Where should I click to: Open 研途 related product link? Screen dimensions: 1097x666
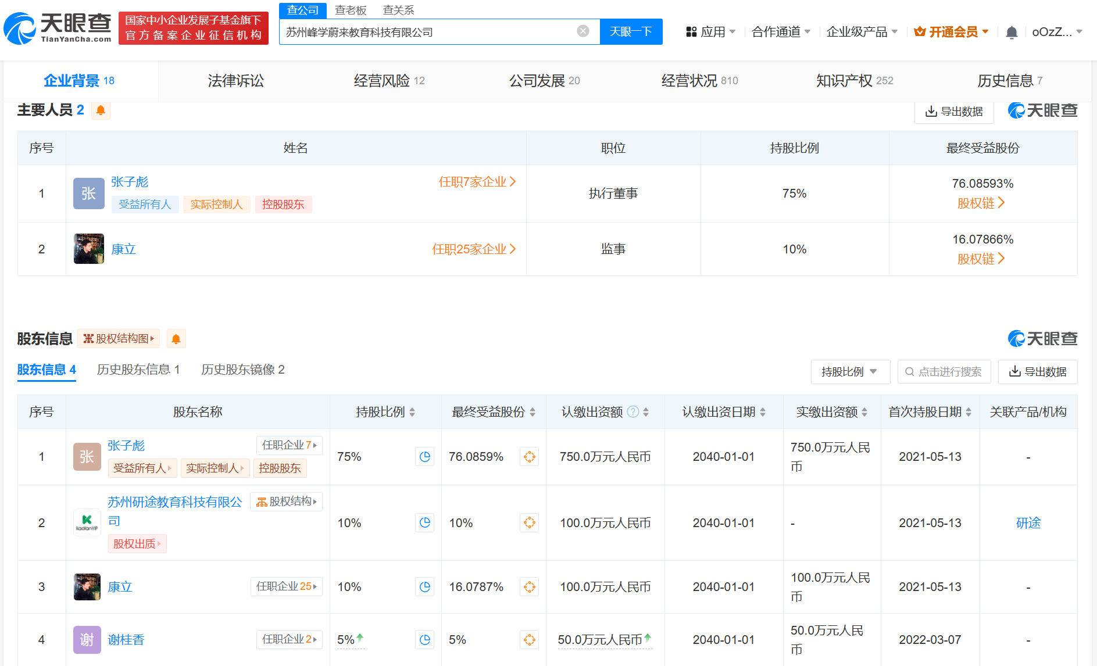click(x=1028, y=523)
